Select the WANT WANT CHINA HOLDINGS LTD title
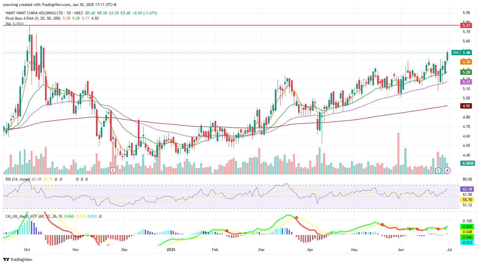This screenshot has width=480, height=265. click(x=34, y=13)
